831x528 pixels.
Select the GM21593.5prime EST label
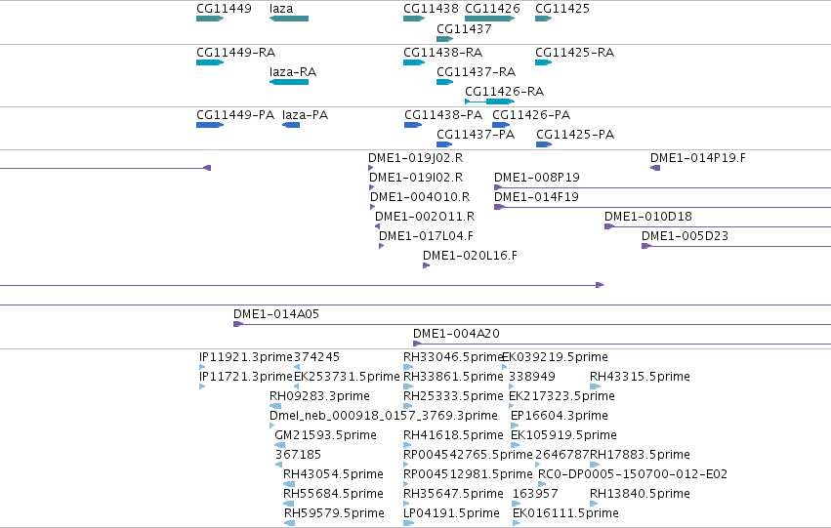point(325,435)
